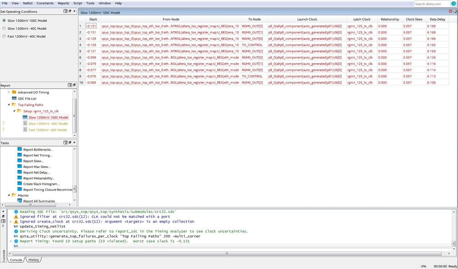The width and height of the screenshot is (458, 269).
Task: Sort table by Slack column header
Action: pyautogui.click(x=93, y=19)
